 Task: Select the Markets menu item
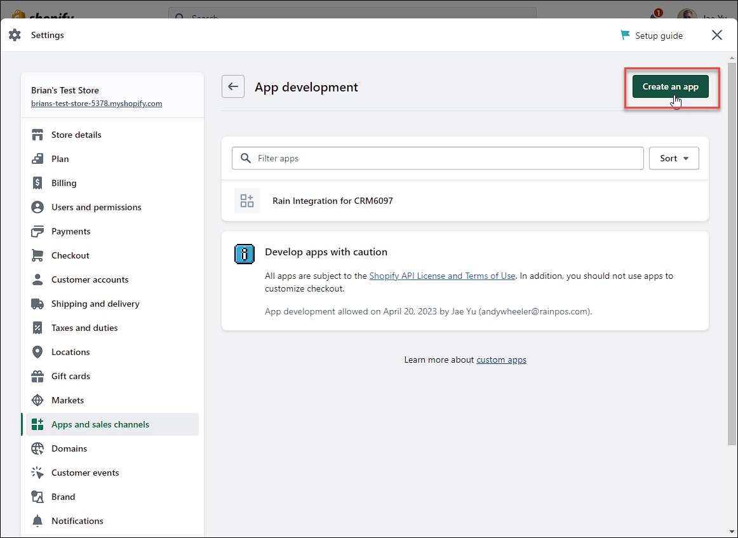point(112,400)
